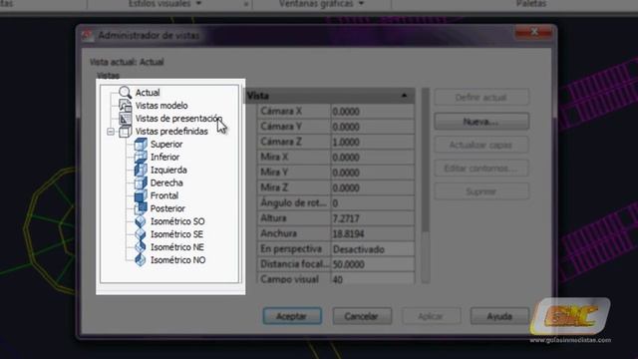Image resolution: width=638 pixels, height=359 pixels.
Task: Select the Actual tree item
Action: click(148, 93)
